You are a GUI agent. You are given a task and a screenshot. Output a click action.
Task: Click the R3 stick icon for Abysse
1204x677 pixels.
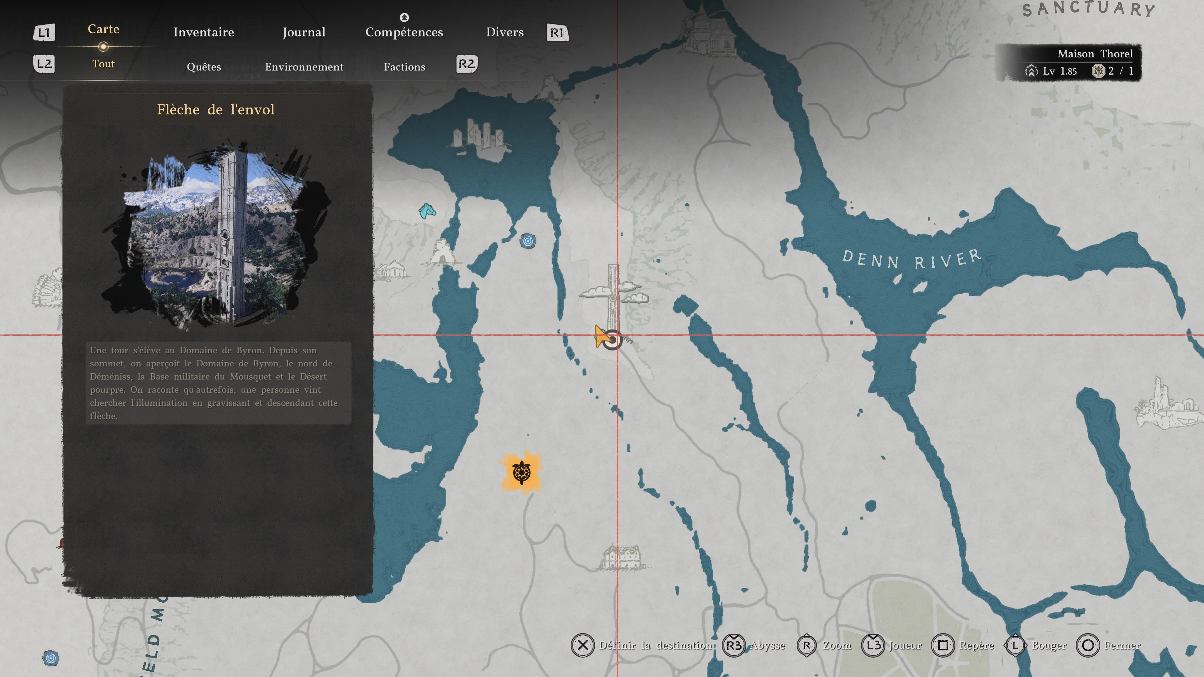[734, 645]
